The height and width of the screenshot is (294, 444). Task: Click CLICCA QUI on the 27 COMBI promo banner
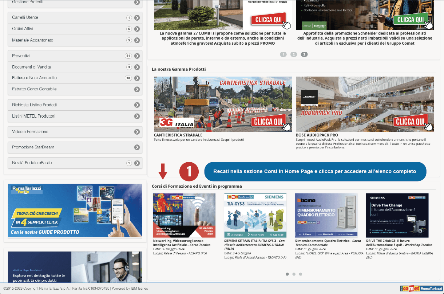point(269,20)
